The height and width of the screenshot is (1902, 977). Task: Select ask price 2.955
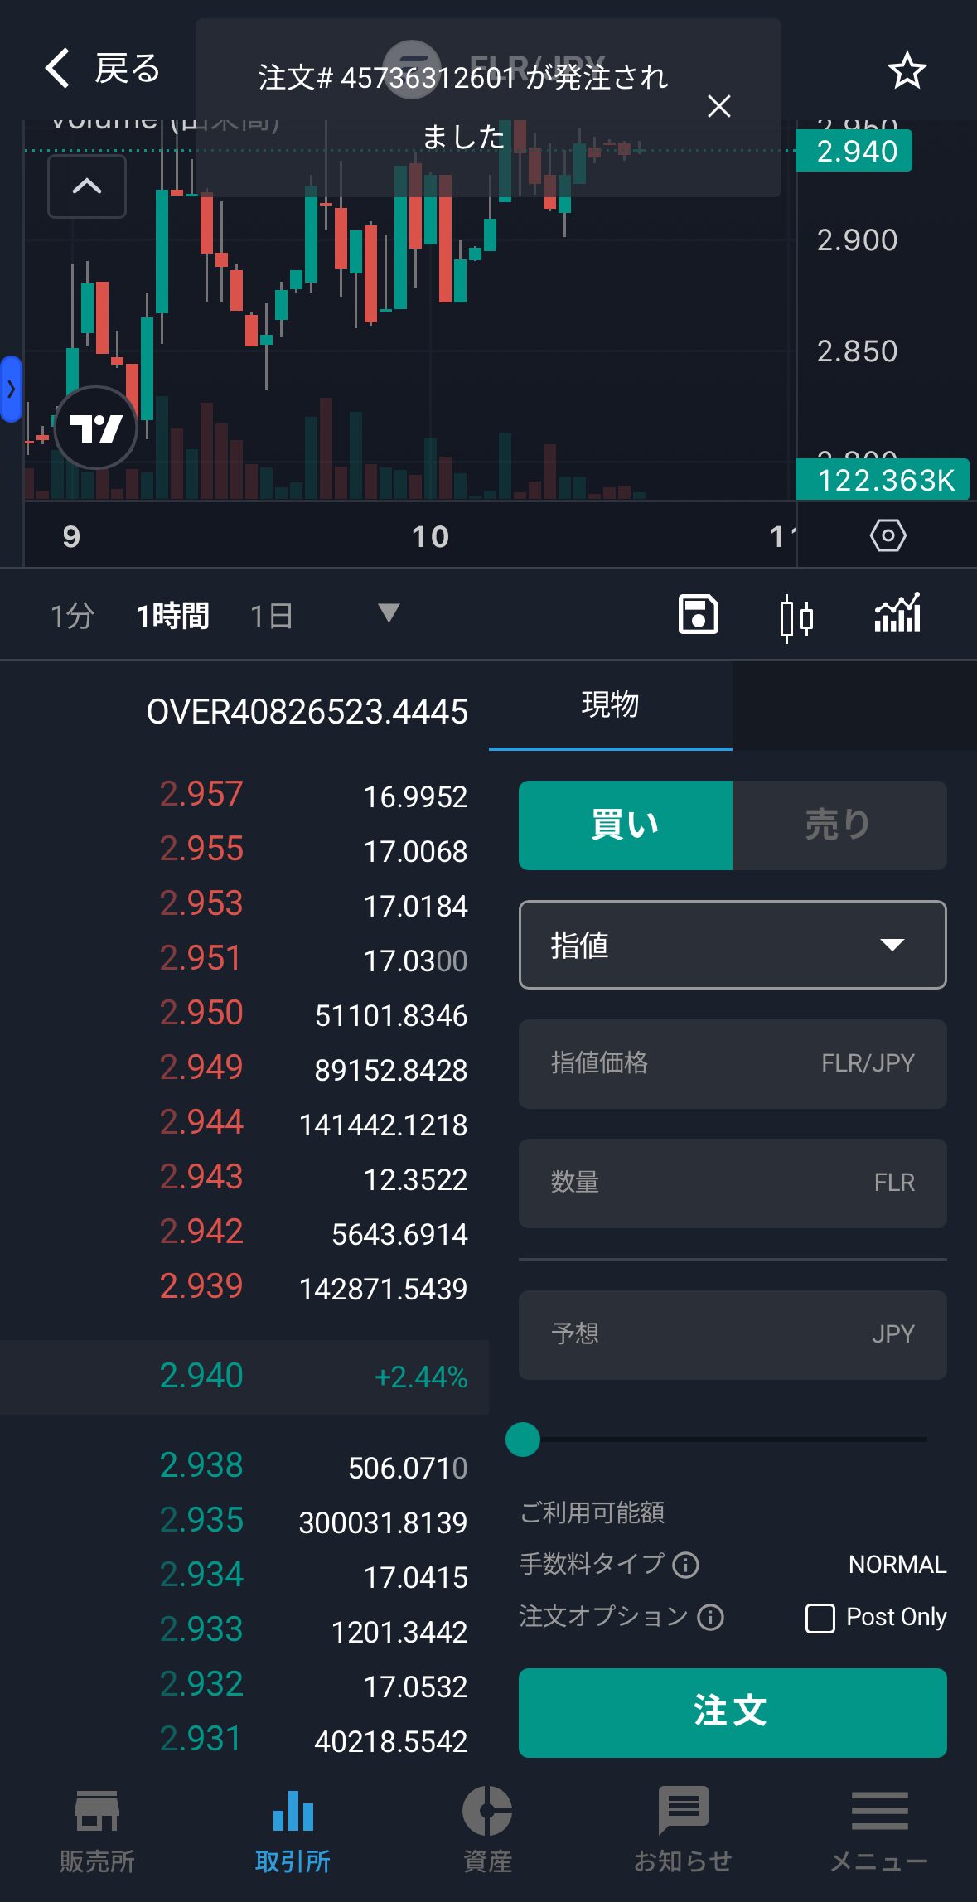[201, 849]
